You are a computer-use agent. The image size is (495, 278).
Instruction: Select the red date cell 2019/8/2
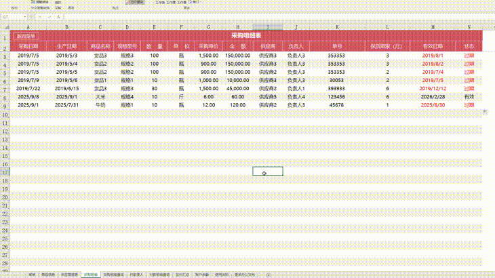[x=433, y=64]
